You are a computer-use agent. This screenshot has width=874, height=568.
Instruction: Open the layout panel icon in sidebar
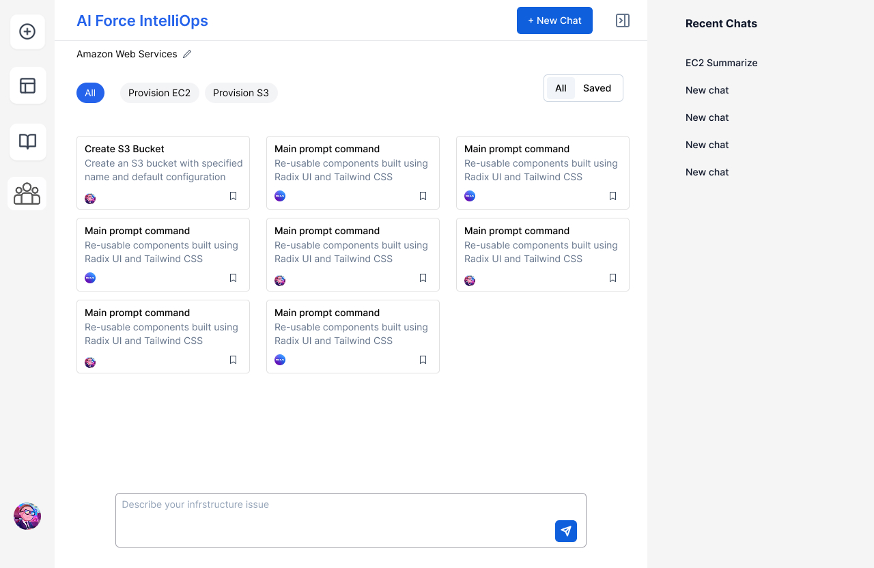(x=27, y=85)
